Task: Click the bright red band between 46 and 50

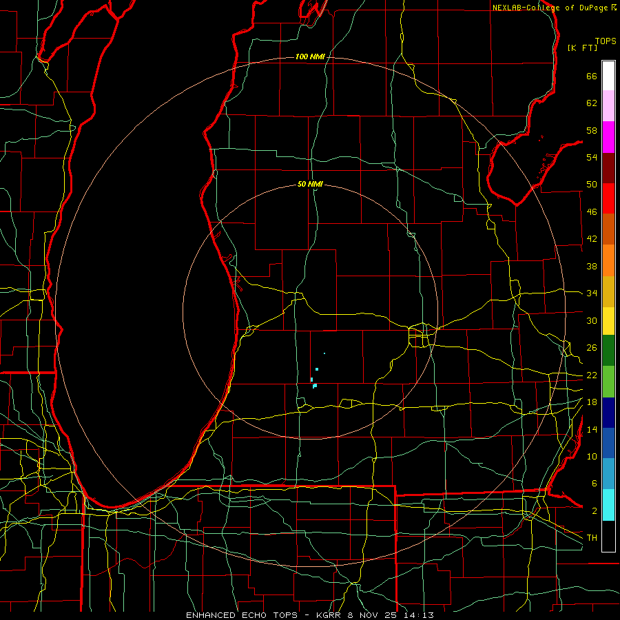Action: click(x=608, y=198)
